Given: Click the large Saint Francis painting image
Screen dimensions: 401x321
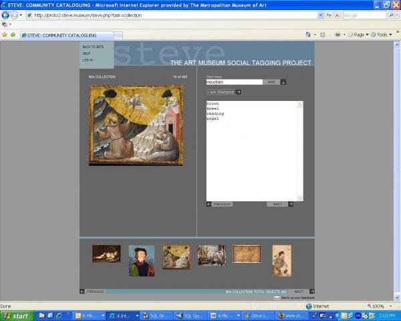Looking at the screenshot, I should (x=136, y=126).
